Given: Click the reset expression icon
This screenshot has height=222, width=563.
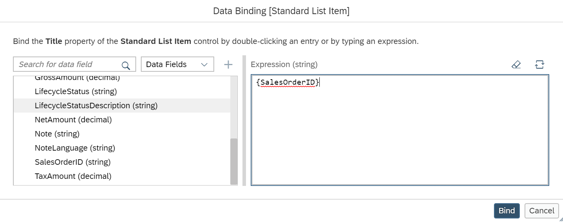Looking at the screenshot, I should [540, 64].
